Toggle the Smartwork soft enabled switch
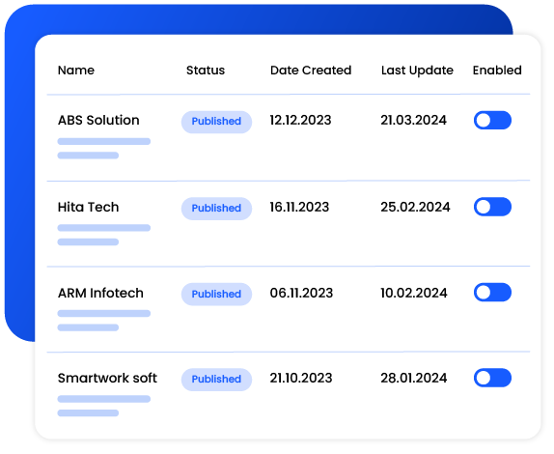This screenshot has height=454, width=554. (x=492, y=378)
